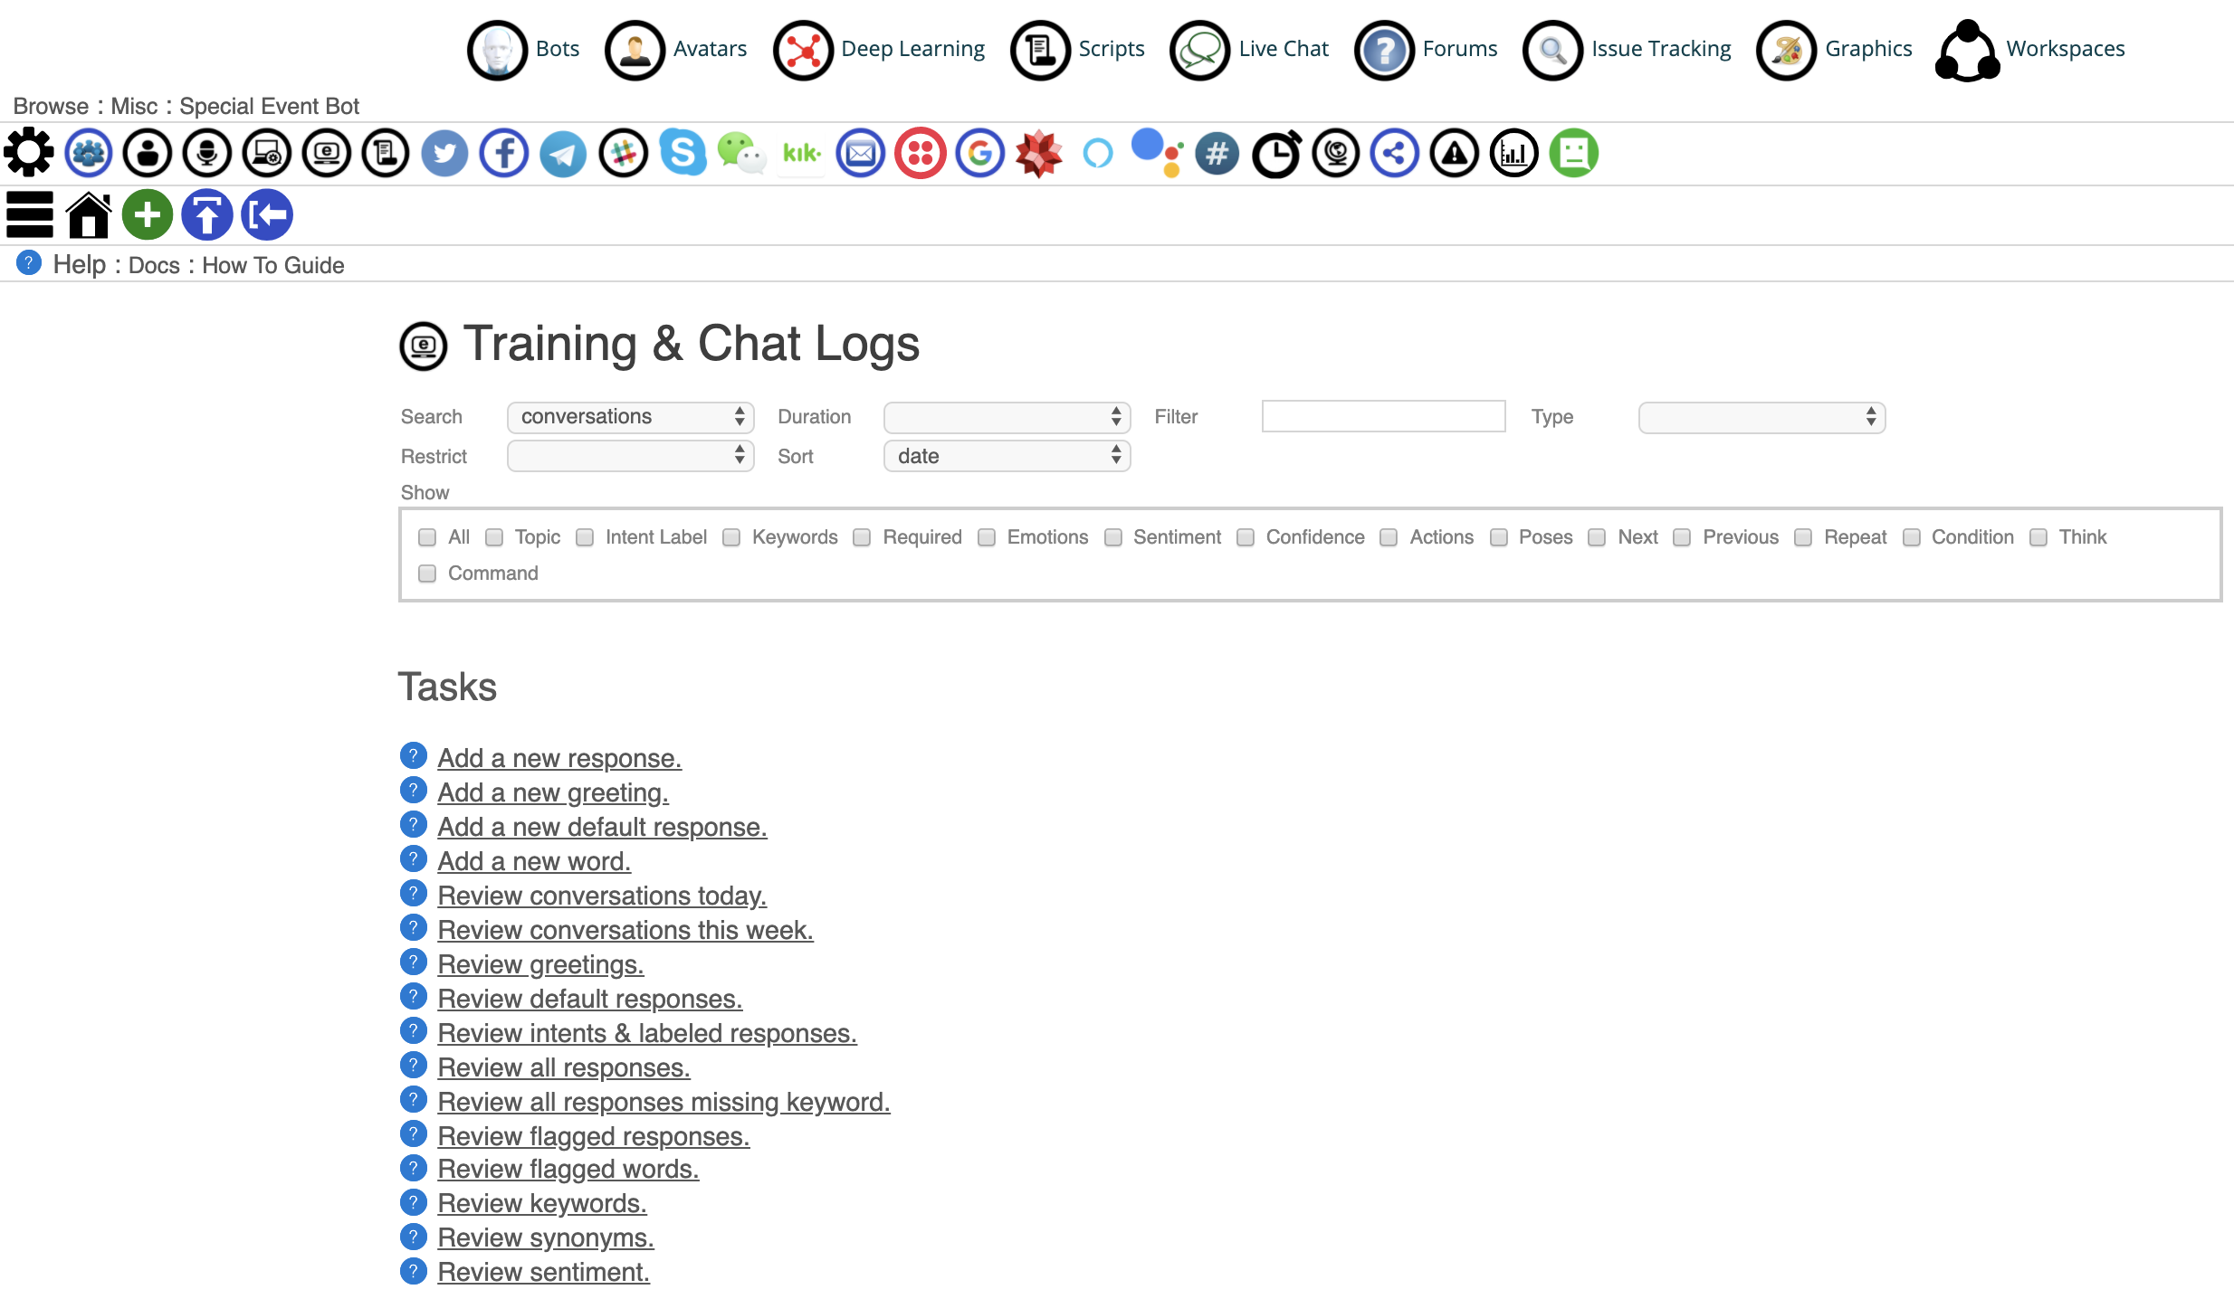Open the Twitter integration icon
This screenshot has width=2234, height=1299.
[x=444, y=153]
